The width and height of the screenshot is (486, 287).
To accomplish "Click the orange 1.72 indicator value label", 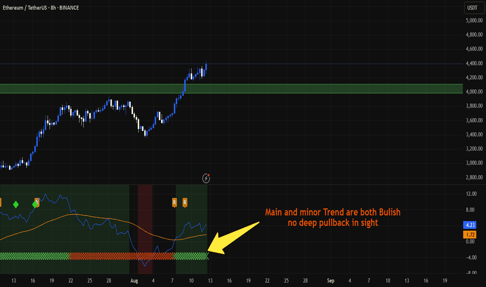I will 470,235.
